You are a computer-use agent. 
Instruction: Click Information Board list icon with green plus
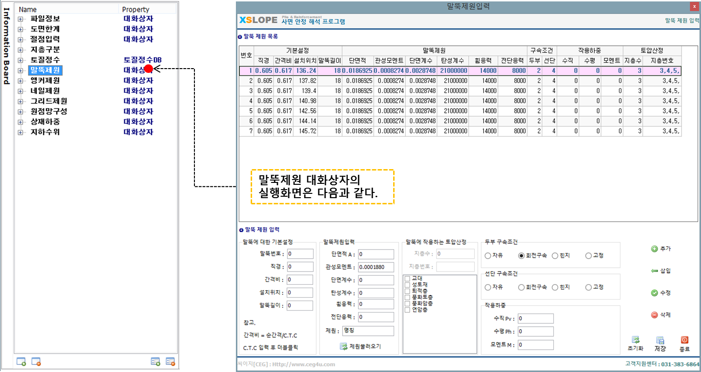[x=155, y=362]
